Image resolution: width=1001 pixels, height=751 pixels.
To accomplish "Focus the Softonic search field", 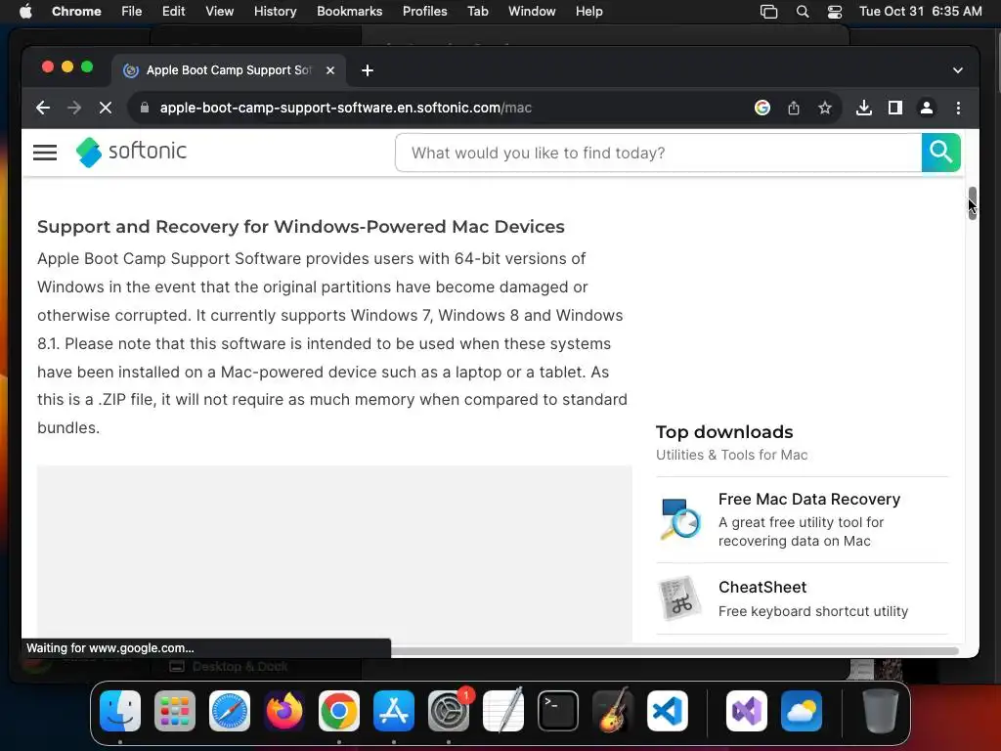I will click(x=658, y=153).
